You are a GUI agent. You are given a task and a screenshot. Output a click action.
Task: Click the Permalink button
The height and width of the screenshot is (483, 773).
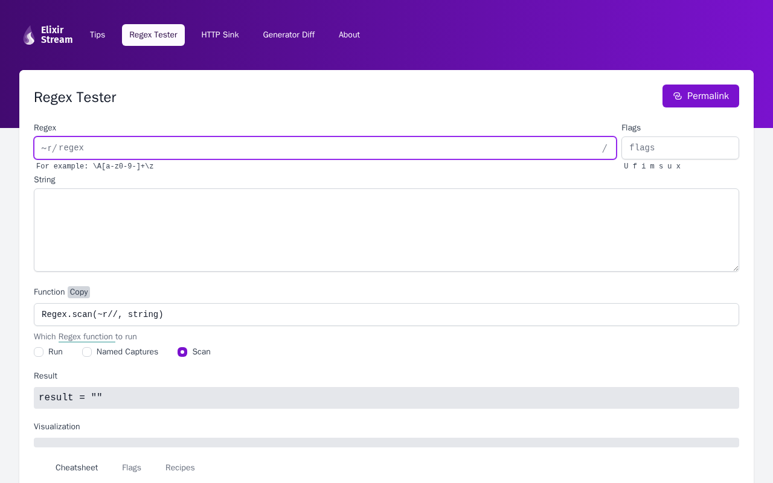(x=701, y=96)
